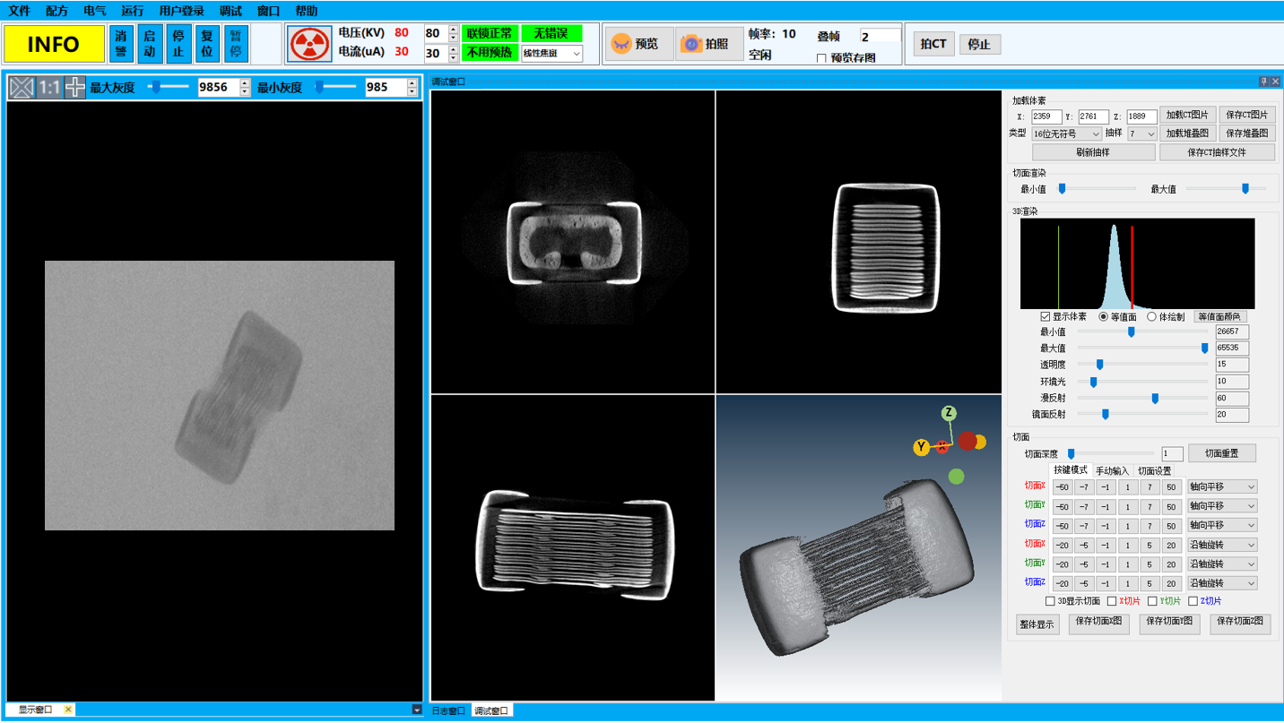Viewport: 1284px width, 723px height.
Task: Click the 切面重置 reset button
Action: pos(1221,453)
